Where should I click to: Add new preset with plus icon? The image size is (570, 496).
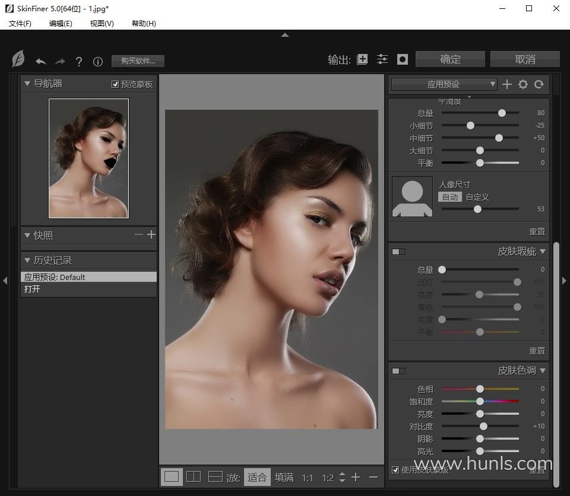(506, 84)
